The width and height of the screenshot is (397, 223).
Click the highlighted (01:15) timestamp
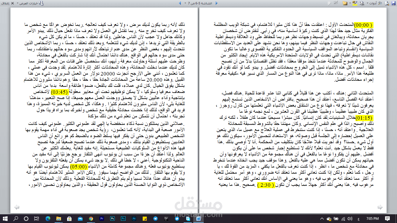click(364, 118)
